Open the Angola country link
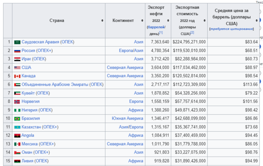 pyautogui.click(x=28, y=135)
